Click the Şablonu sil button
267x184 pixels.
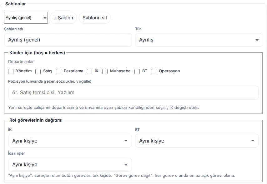95,18
